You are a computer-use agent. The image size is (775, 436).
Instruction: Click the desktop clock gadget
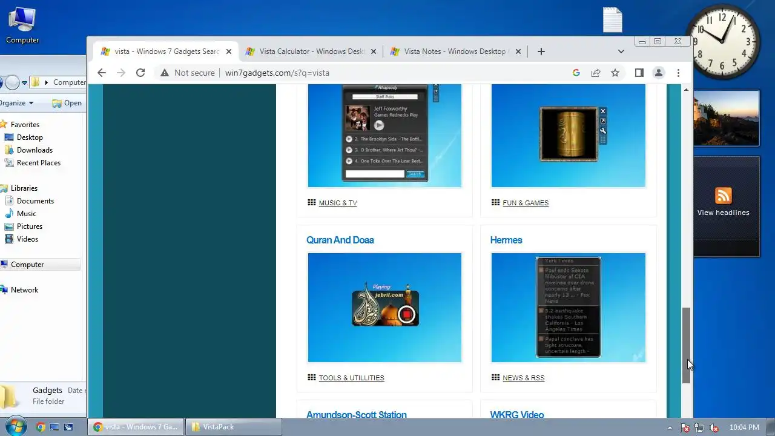coord(723,42)
